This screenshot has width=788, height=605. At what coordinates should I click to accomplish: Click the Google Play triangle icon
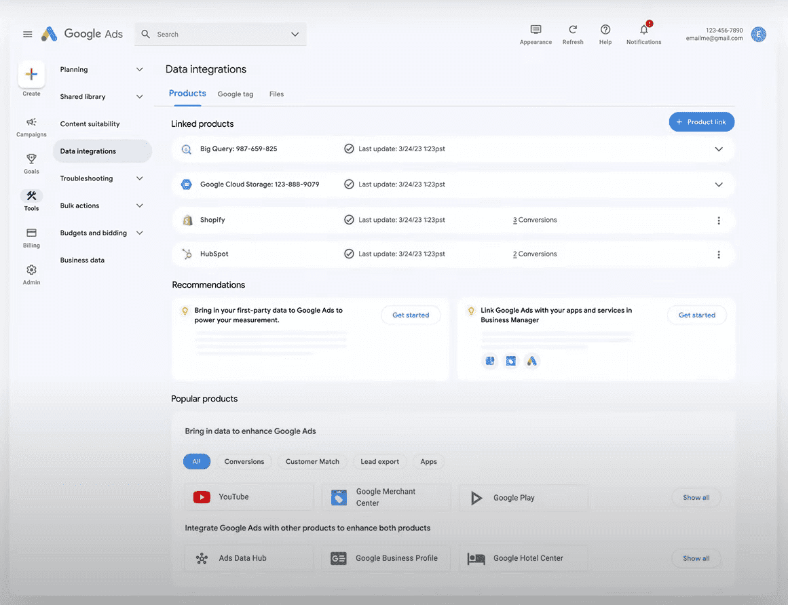coord(476,498)
